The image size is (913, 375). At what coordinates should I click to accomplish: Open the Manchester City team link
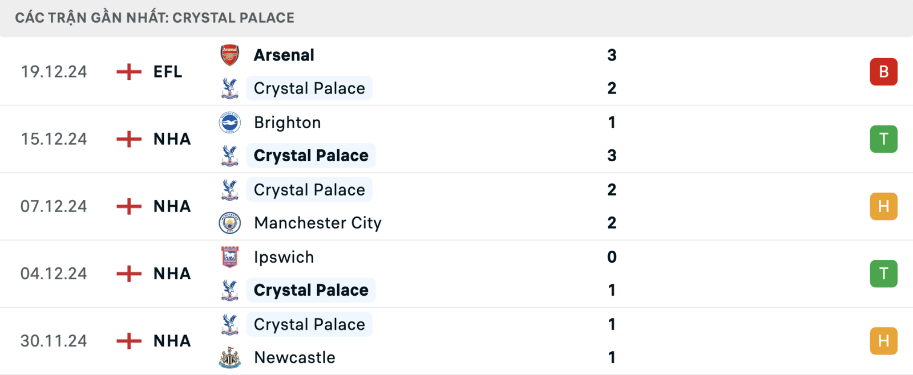[317, 223]
